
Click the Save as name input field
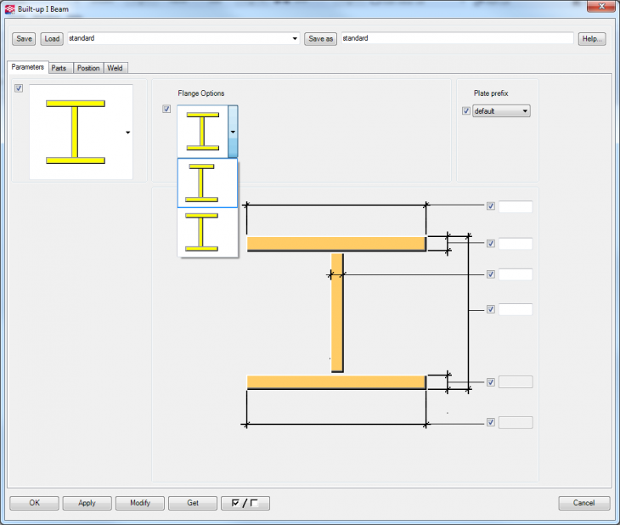[x=457, y=39]
